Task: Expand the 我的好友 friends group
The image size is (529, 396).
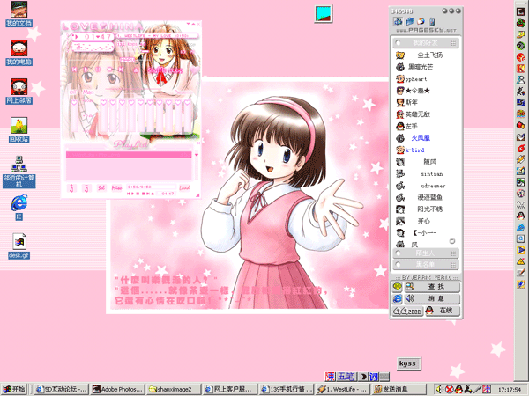Action: pos(425,41)
